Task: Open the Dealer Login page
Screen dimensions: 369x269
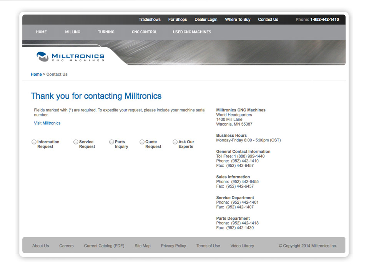Action: (x=206, y=20)
